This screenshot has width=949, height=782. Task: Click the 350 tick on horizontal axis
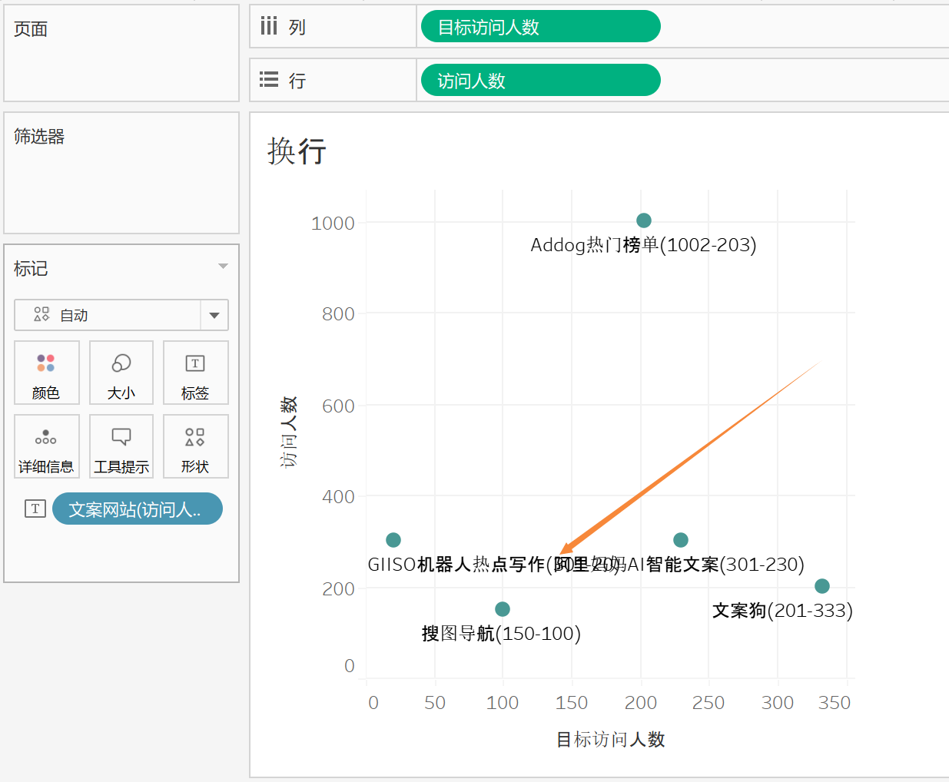[835, 703]
